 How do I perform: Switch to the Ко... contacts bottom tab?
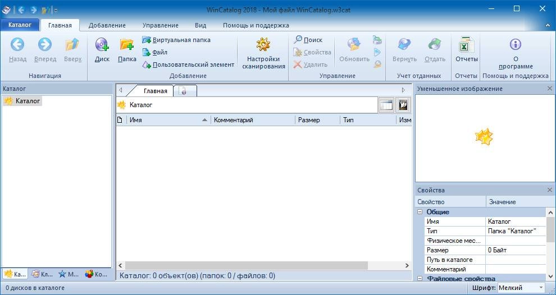[x=97, y=274]
